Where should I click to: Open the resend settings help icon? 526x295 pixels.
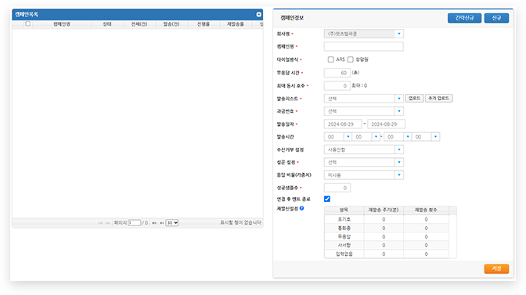302,208
